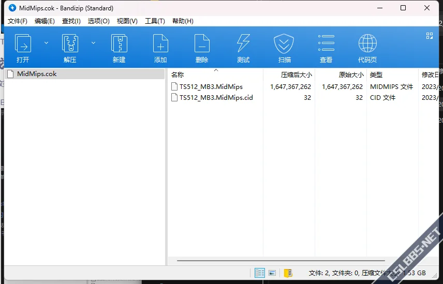This screenshot has height=284, width=443.
Task: Select the TS512_MB3.MidMips file row
Action: 304,87
